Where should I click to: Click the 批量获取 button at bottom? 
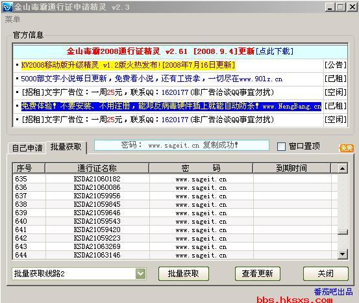[x=183, y=273]
